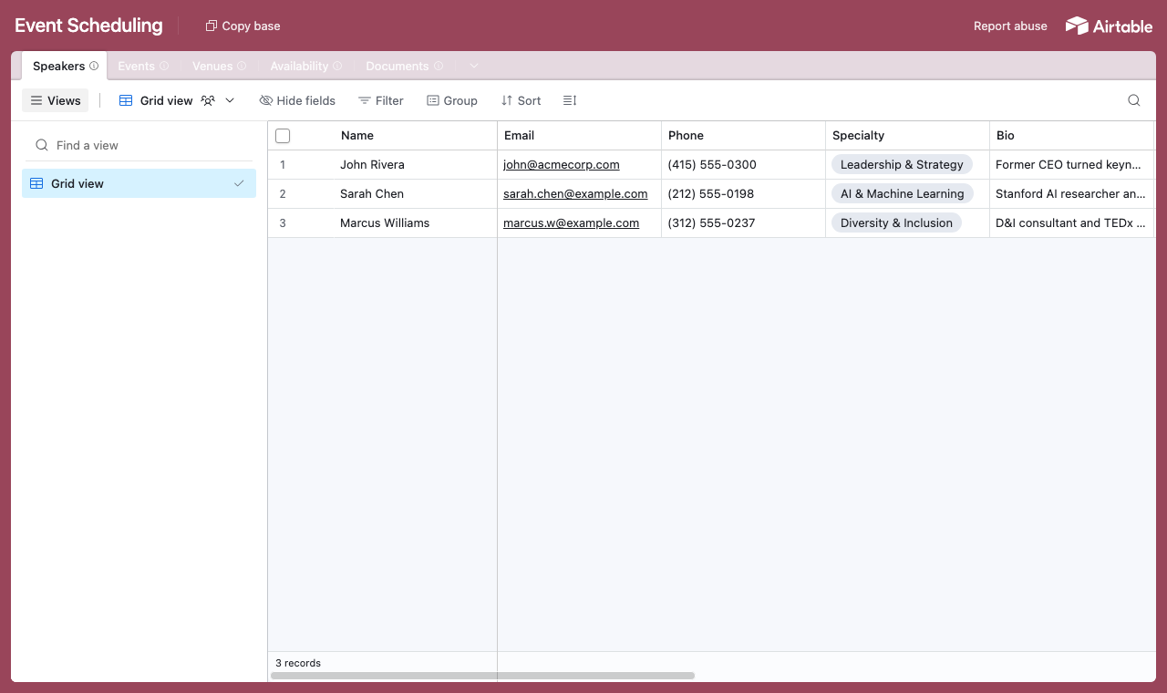
Task: Click the AI & Machine Learning tag
Action: point(902,193)
